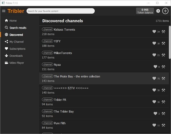Viewport: 171px width, 134px height.
Task: Subscribe to The Tribler Bay with heart
Action: point(155,113)
